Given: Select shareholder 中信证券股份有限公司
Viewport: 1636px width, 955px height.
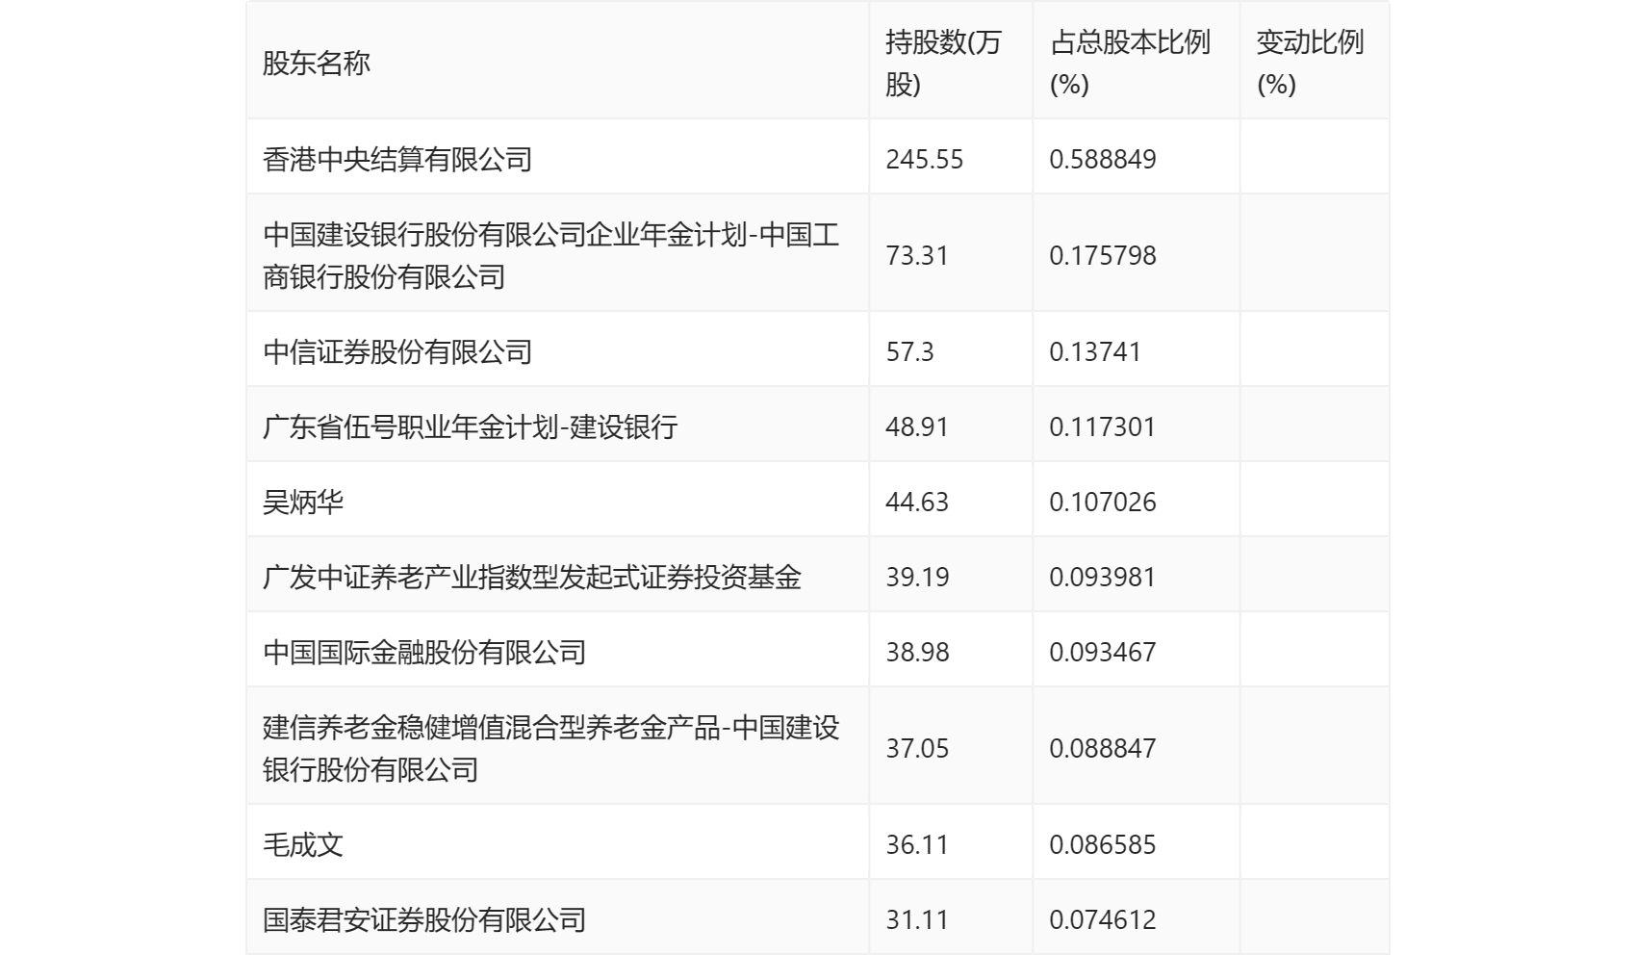Looking at the screenshot, I should coord(397,351).
